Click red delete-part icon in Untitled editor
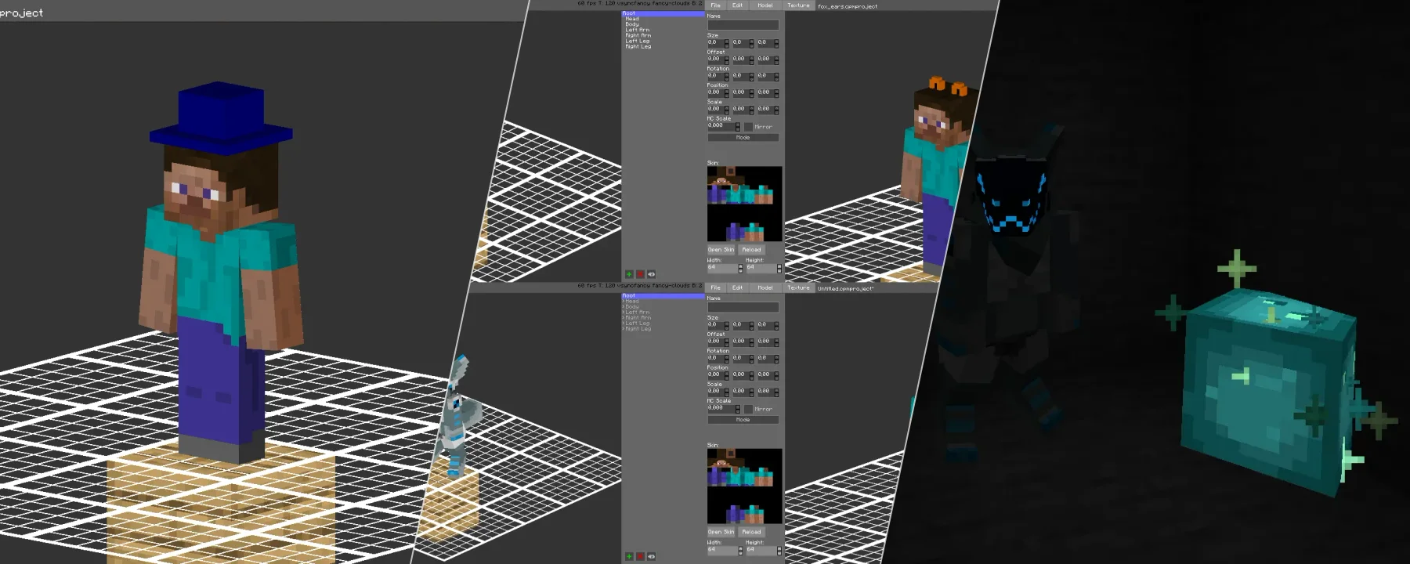 coord(640,556)
